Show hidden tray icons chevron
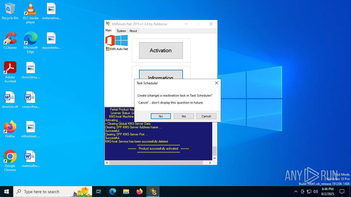This screenshot has height=197, width=351. coord(296,192)
